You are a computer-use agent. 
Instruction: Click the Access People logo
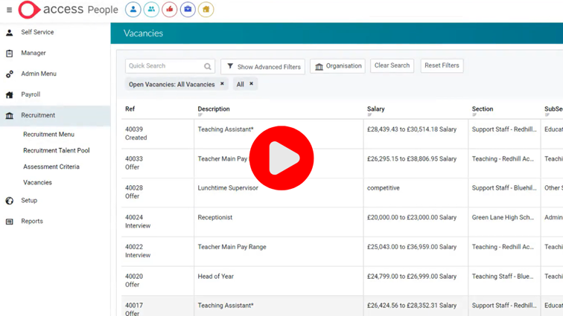(x=69, y=10)
